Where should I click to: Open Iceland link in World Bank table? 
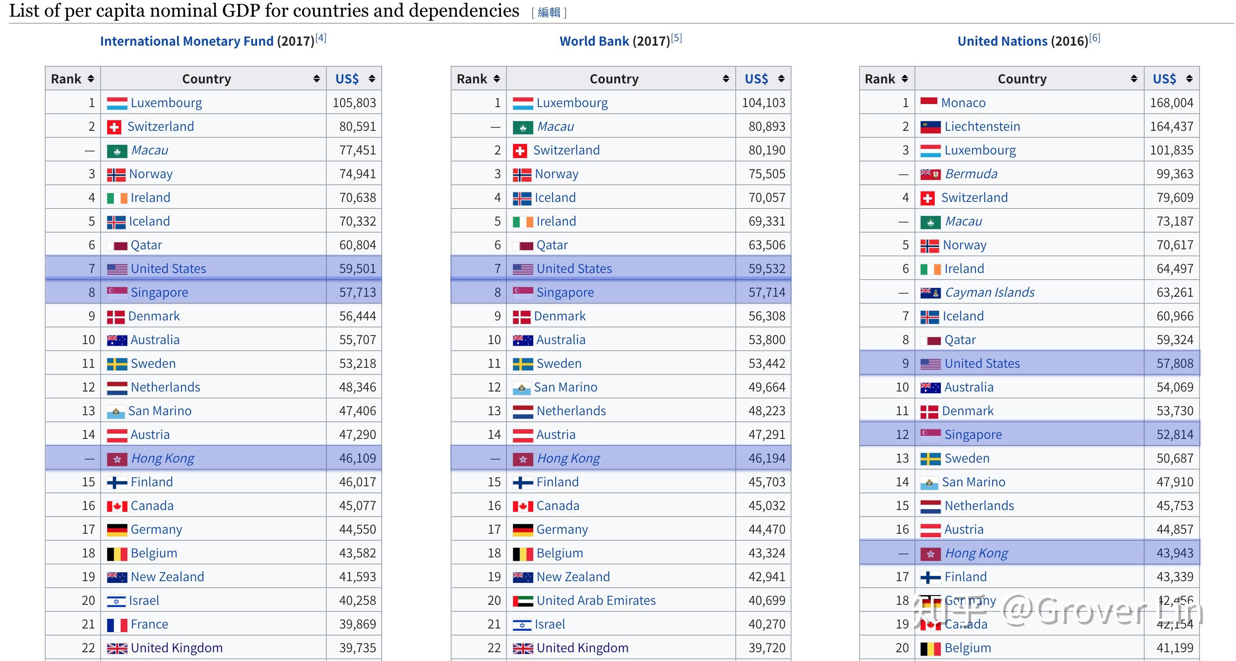555,198
